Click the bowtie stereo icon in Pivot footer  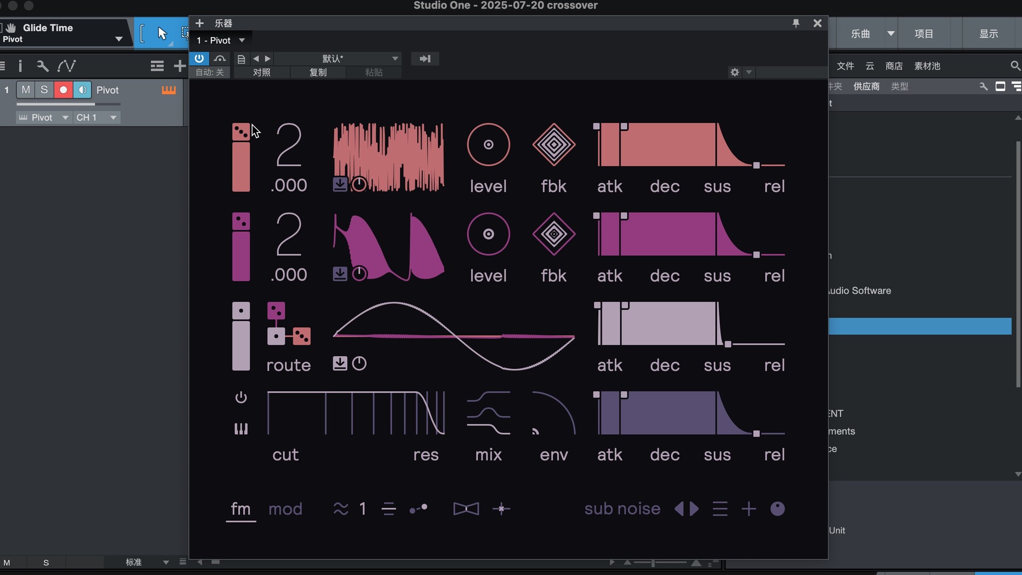(466, 509)
